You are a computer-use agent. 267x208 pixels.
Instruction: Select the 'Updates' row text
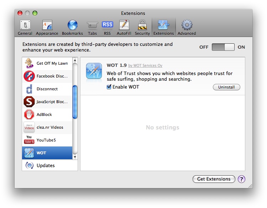pyautogui.click(x=46, y=165)
